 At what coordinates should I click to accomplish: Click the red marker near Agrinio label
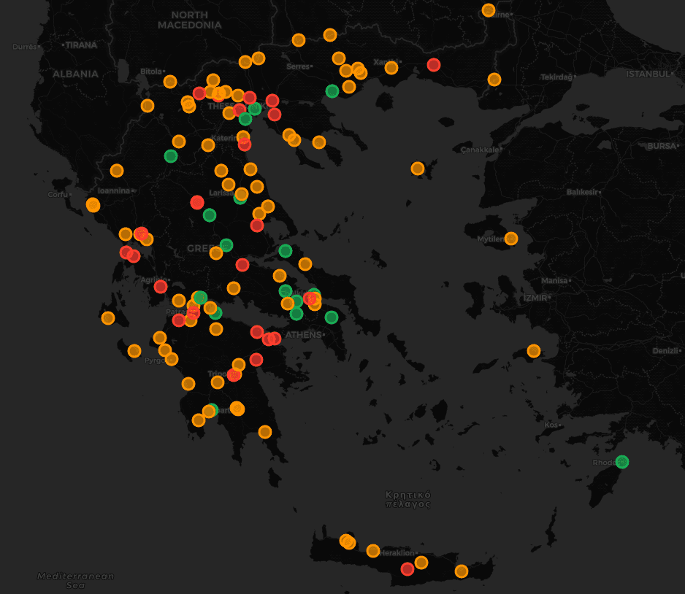click(161, 287)
